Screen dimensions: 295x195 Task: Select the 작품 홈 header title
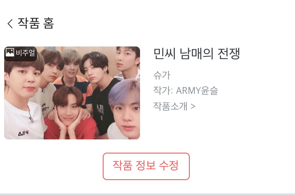[x=36, y=23]
